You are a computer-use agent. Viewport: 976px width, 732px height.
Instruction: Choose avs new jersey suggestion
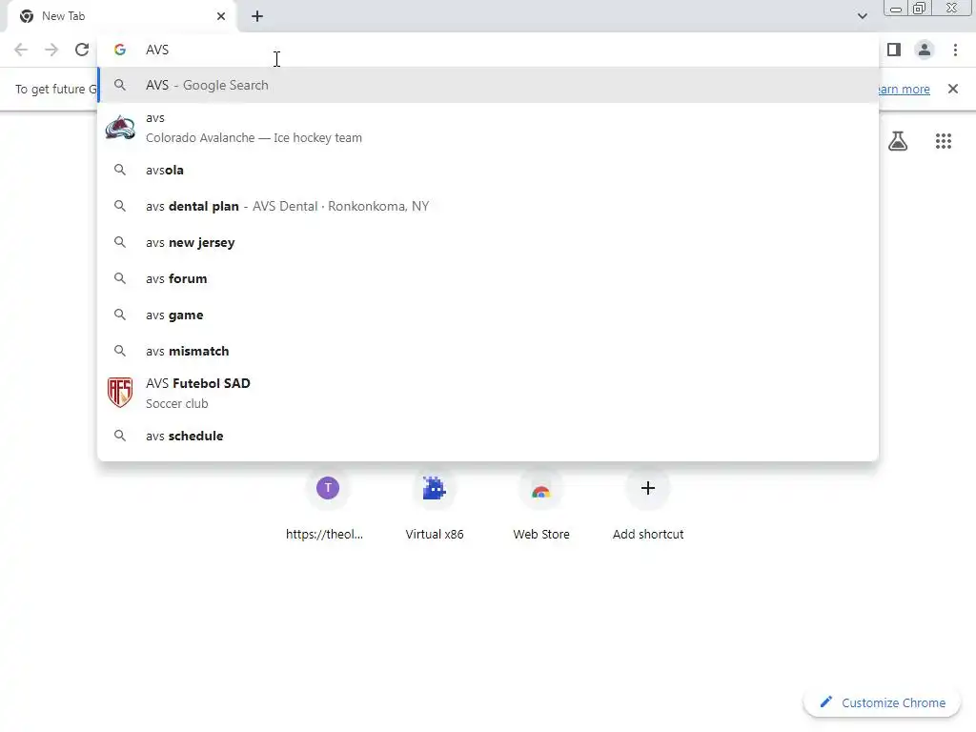click(488, 242)
